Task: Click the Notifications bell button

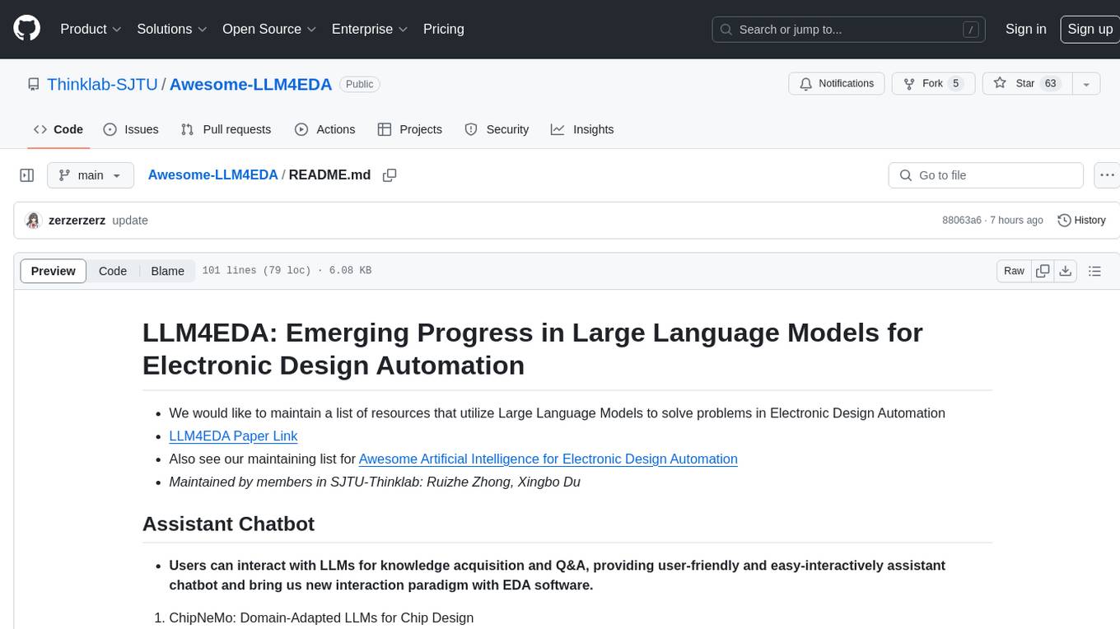Action: [x=837, y=84]
